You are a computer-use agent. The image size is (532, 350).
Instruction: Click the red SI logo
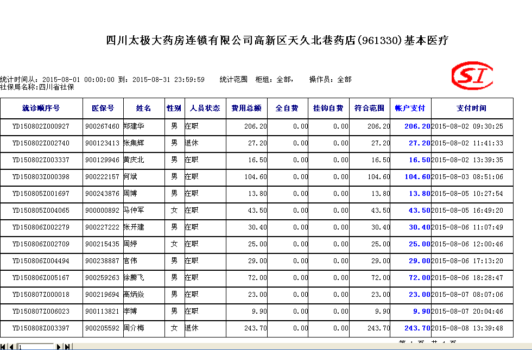click(472, 75)
